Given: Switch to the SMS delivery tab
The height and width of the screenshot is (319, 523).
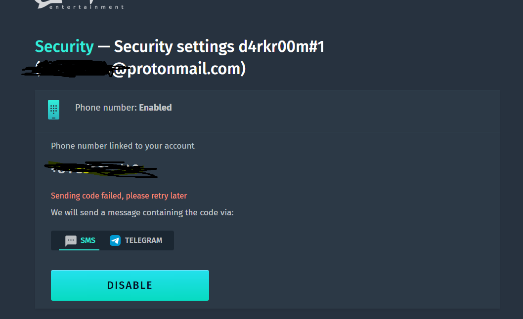Looking at the screenshot, I should pos(79,240).
